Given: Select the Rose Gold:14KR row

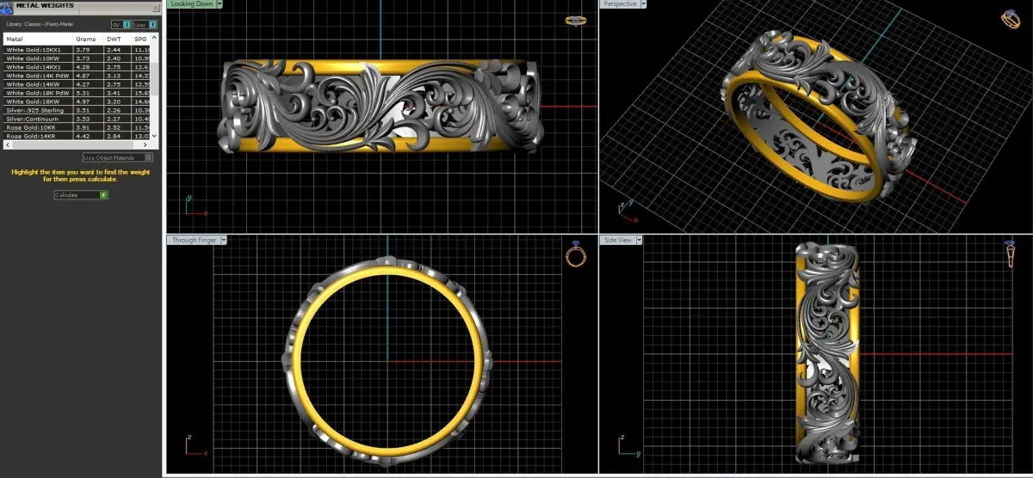Looking at the screenshot, I should pyautogui.click(x=77, y=136).
